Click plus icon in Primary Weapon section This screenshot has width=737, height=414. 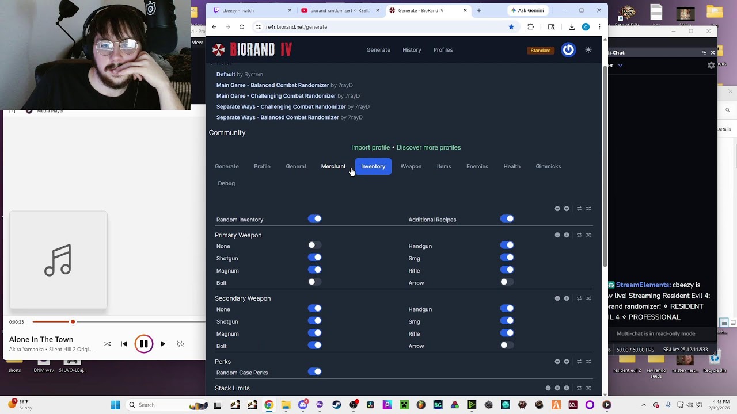tap(567, 235)
